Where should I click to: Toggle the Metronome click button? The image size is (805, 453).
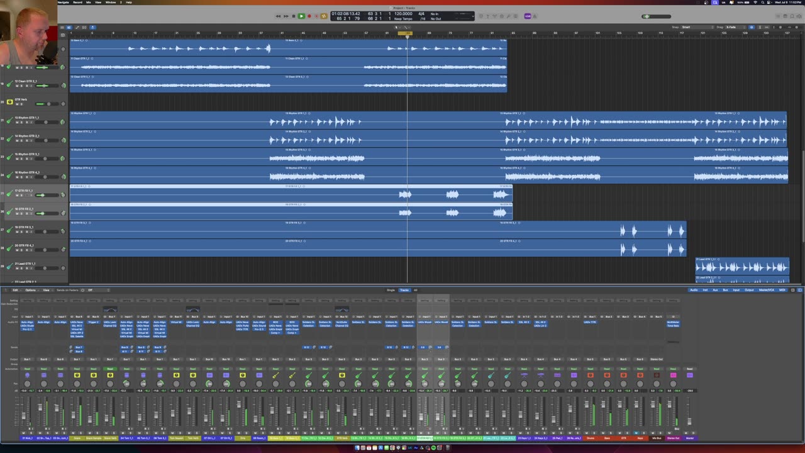tap(536, 16)
